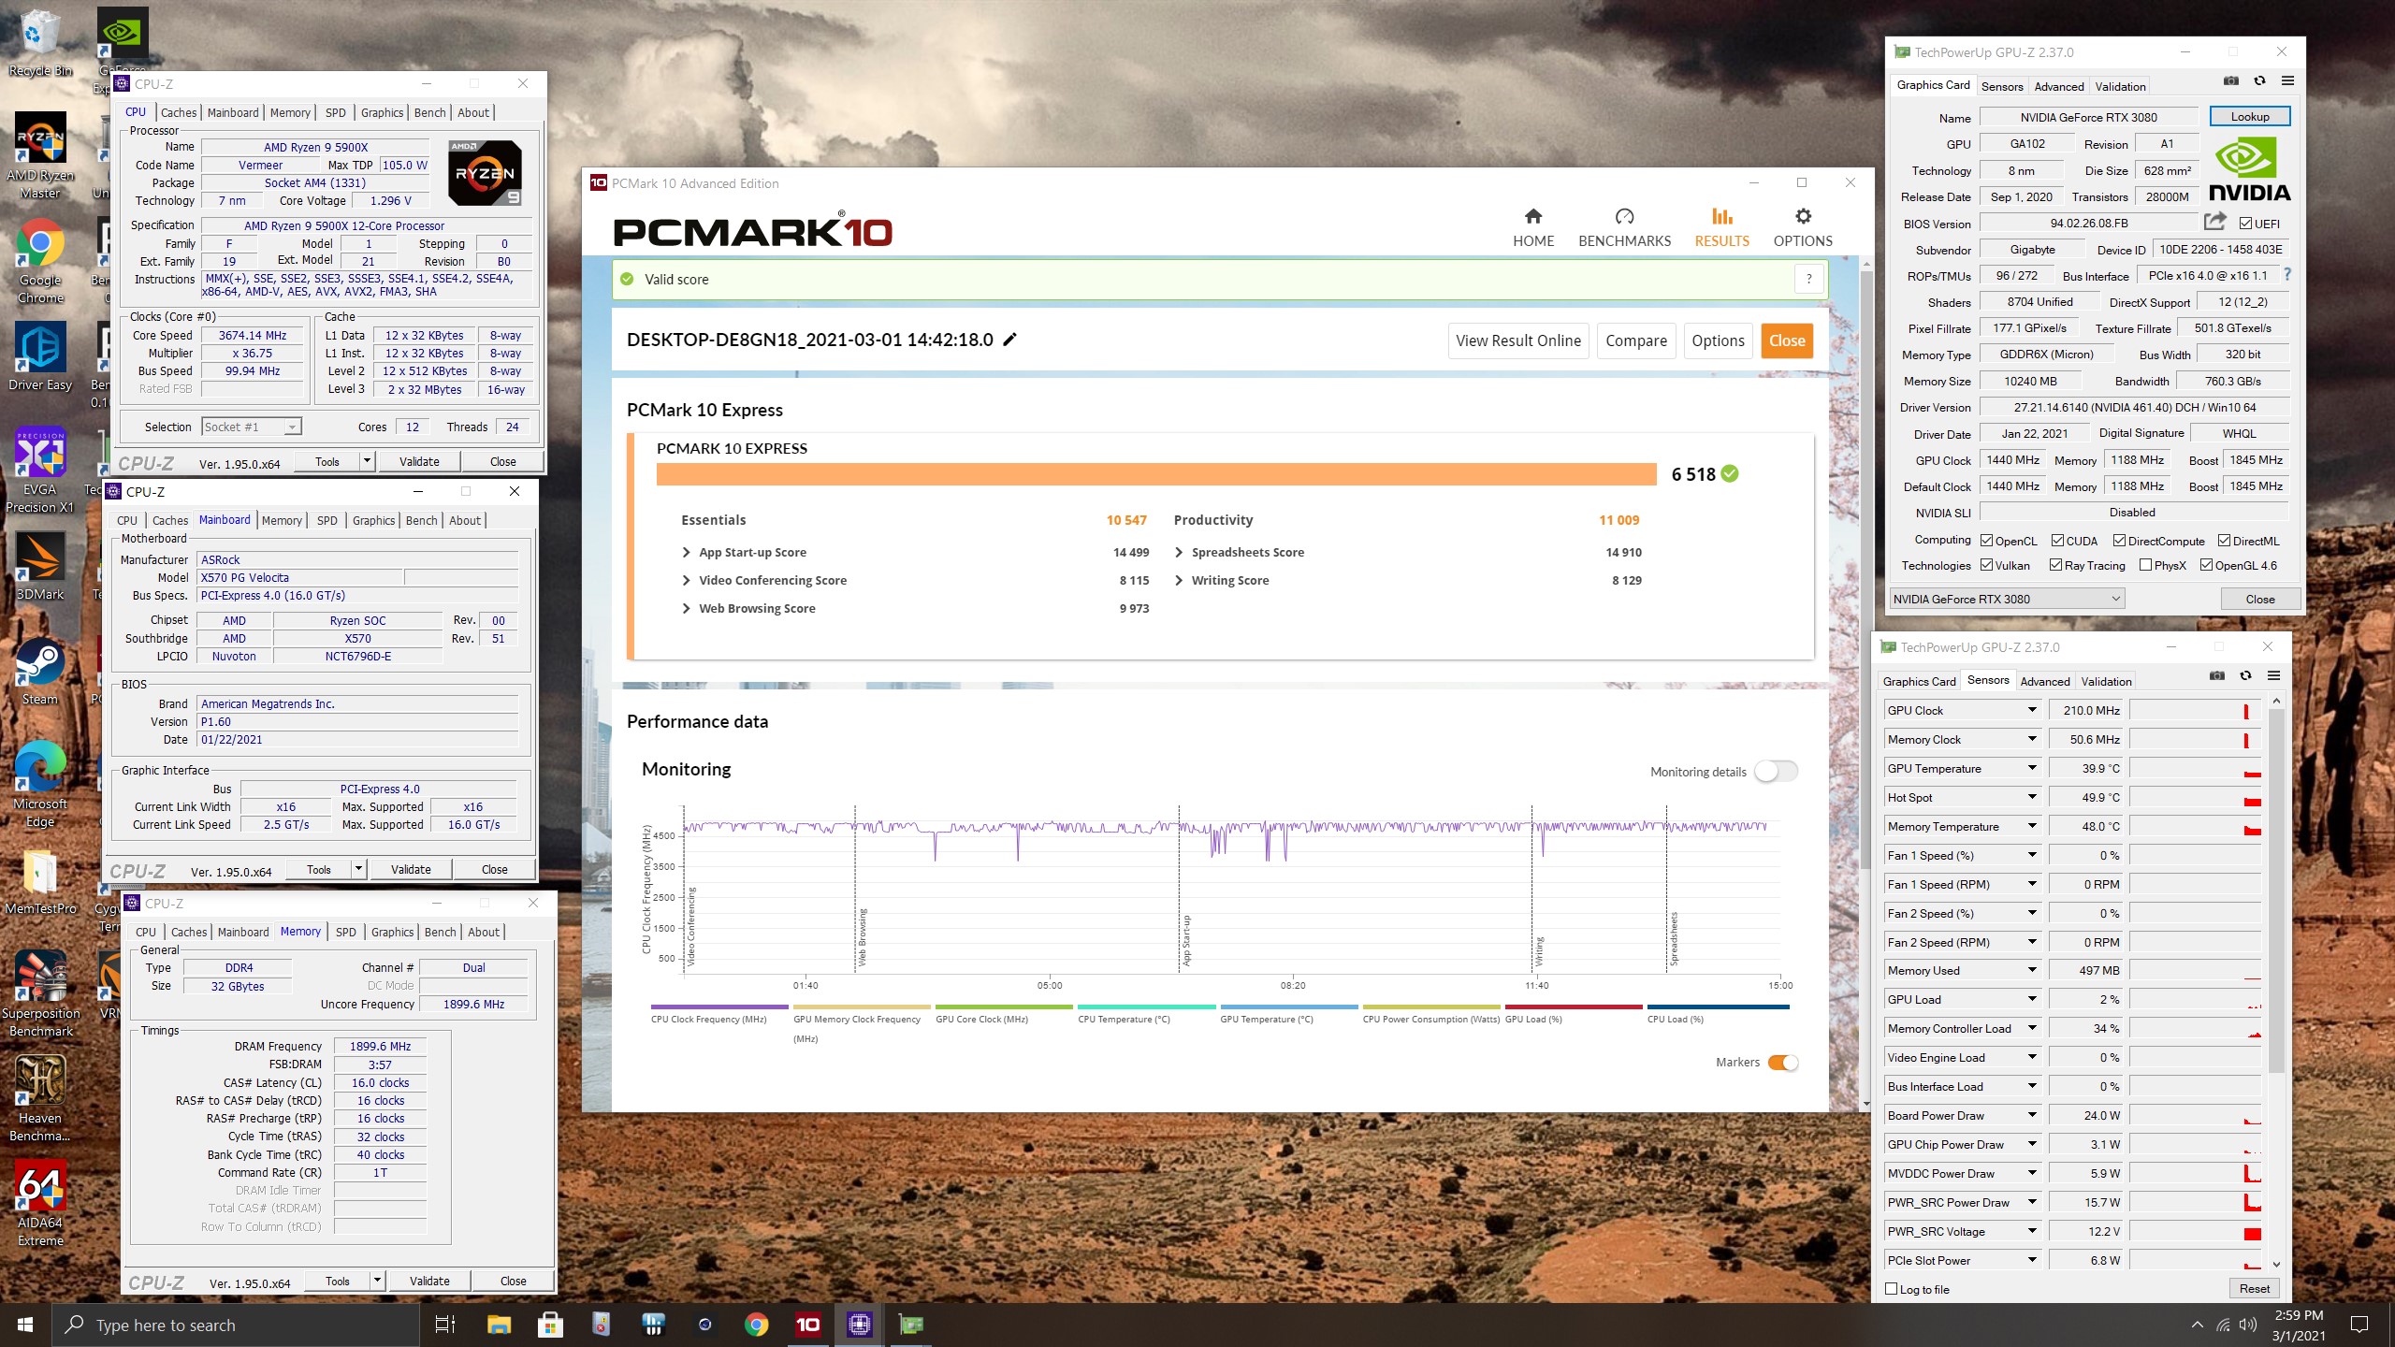Open Bench tab in CPU-Z Memory window

(x=440, y=933)
